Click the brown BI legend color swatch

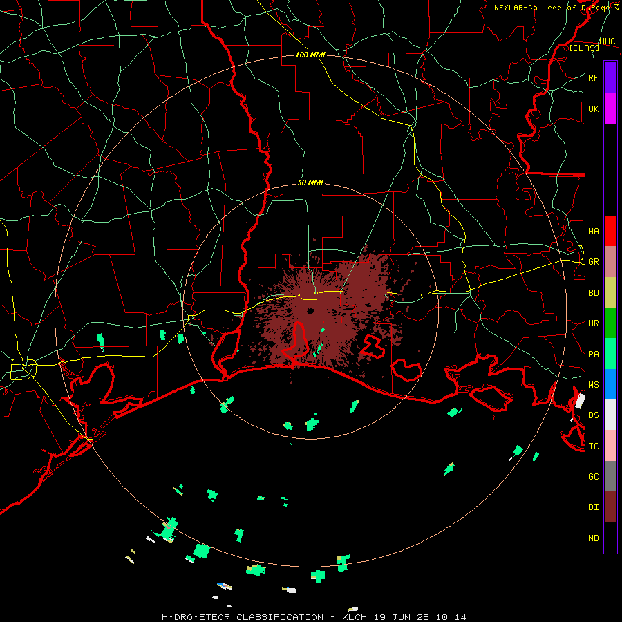click(x=610, y=507)
